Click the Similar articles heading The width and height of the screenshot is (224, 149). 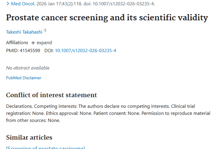tap(29, 137)
